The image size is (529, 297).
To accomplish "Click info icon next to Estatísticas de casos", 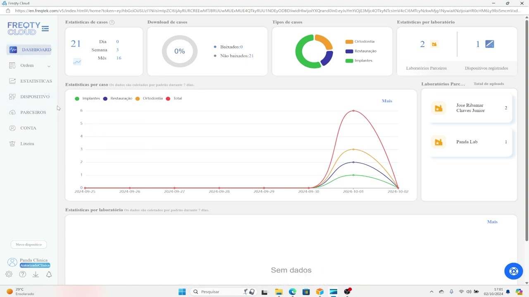I will point(112,22).
